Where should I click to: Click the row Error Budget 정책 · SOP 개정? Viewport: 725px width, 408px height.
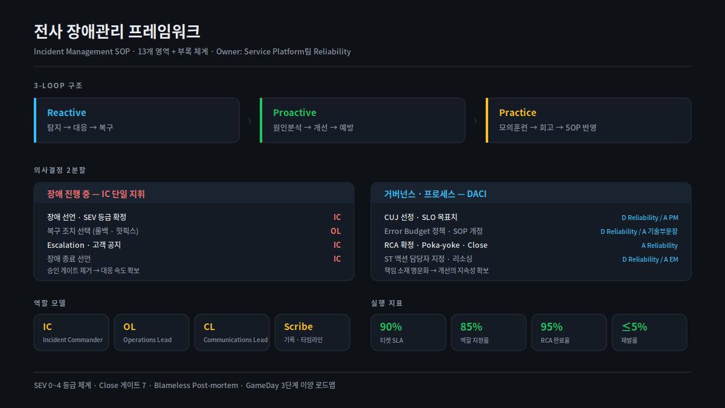click(531, 231)
